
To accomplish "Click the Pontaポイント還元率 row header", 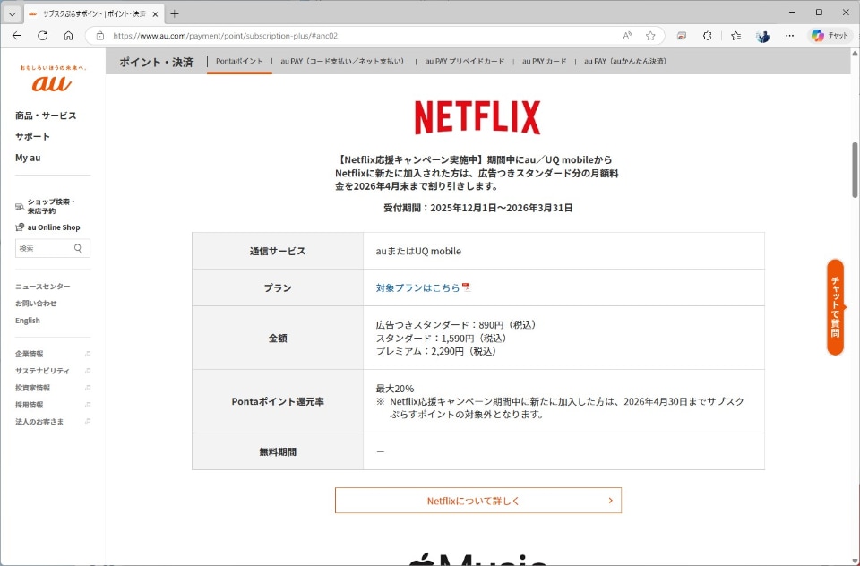I will pyautogui.click(x=278, y=401).
